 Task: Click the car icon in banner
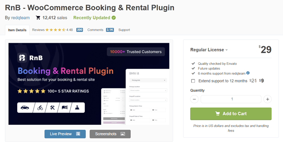click(x=25, y=108)
